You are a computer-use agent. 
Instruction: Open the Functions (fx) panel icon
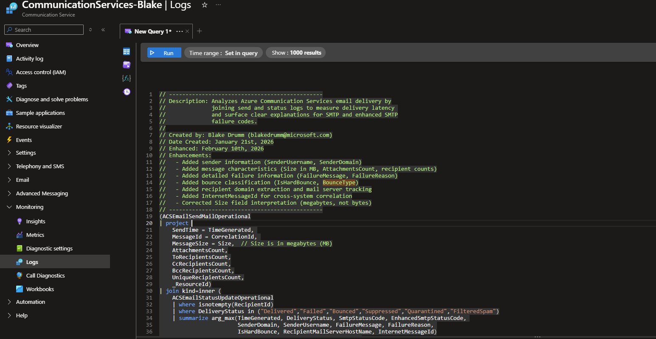point(127,78)
